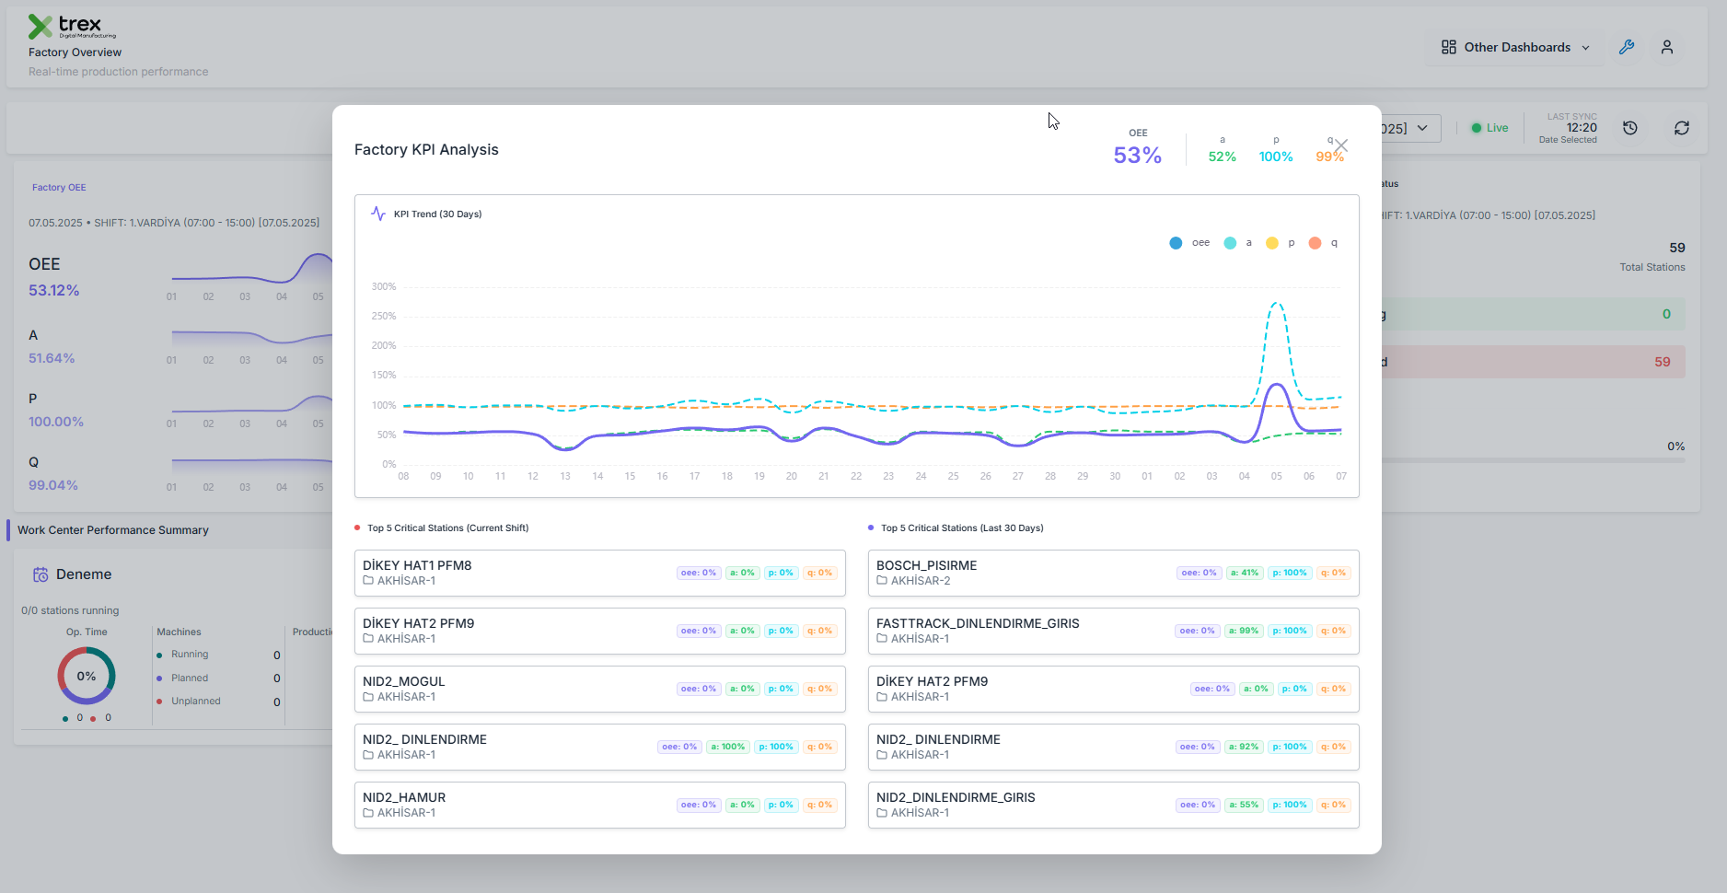
Task: Click the performance 100% value in header
Action: point(1276,157)
